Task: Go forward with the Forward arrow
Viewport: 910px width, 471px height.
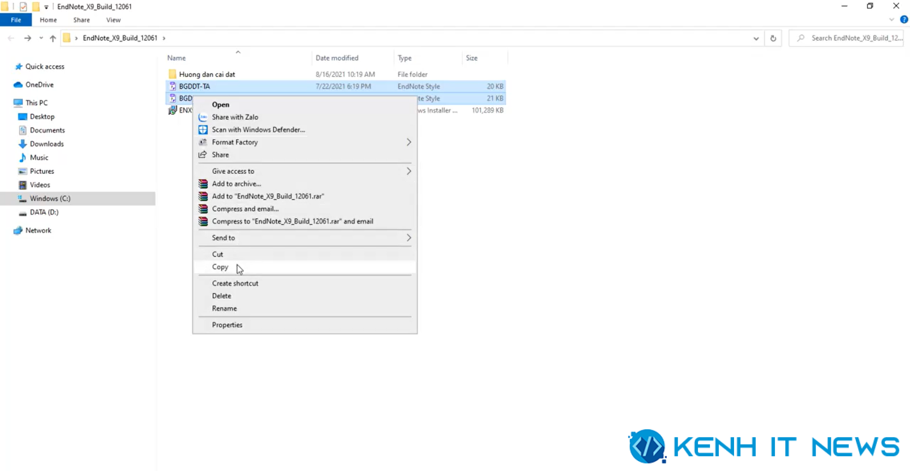Action: click(x=28, y=38)
